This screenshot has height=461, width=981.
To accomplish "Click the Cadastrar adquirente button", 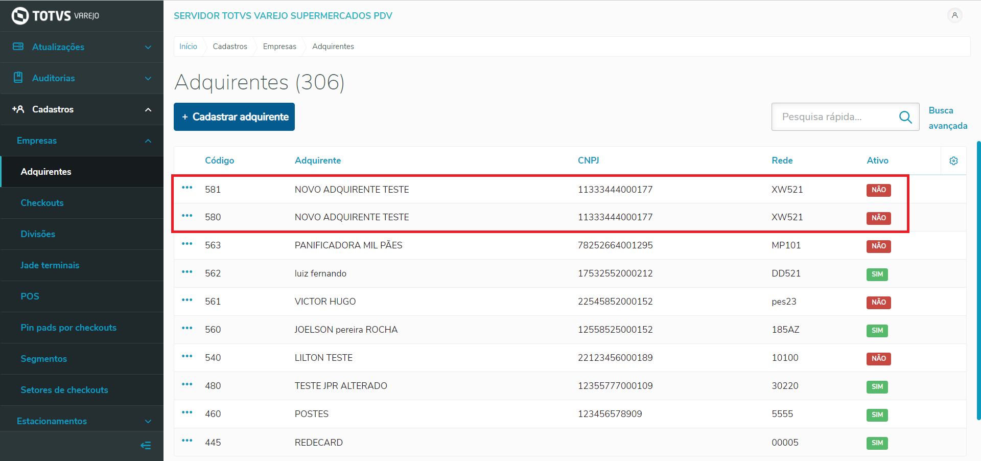I will click(x=234, y=117).
